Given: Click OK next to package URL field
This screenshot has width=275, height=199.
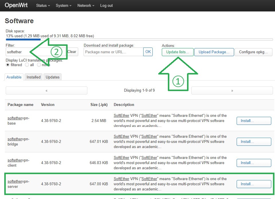Looking at the screenshot, I should coord(148,52).
